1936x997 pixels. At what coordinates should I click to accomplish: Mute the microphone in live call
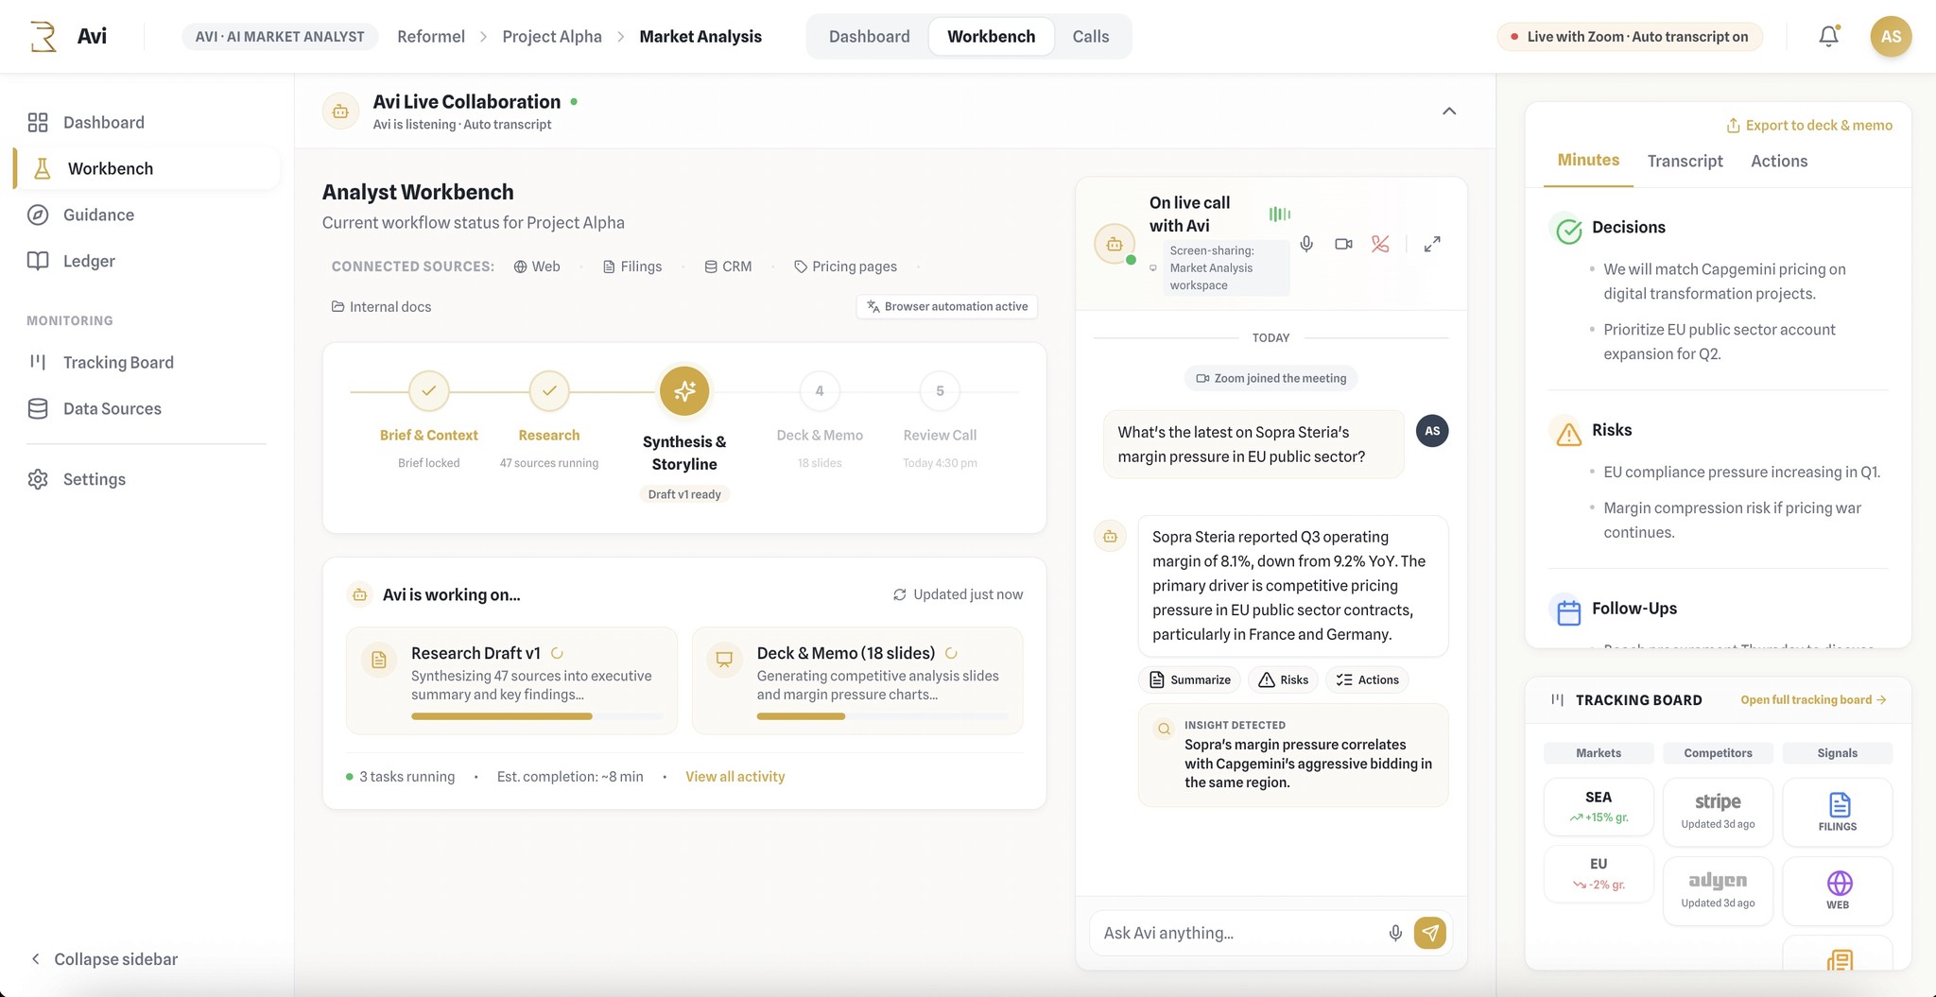pyautogui.click(x=1306, y=244)
